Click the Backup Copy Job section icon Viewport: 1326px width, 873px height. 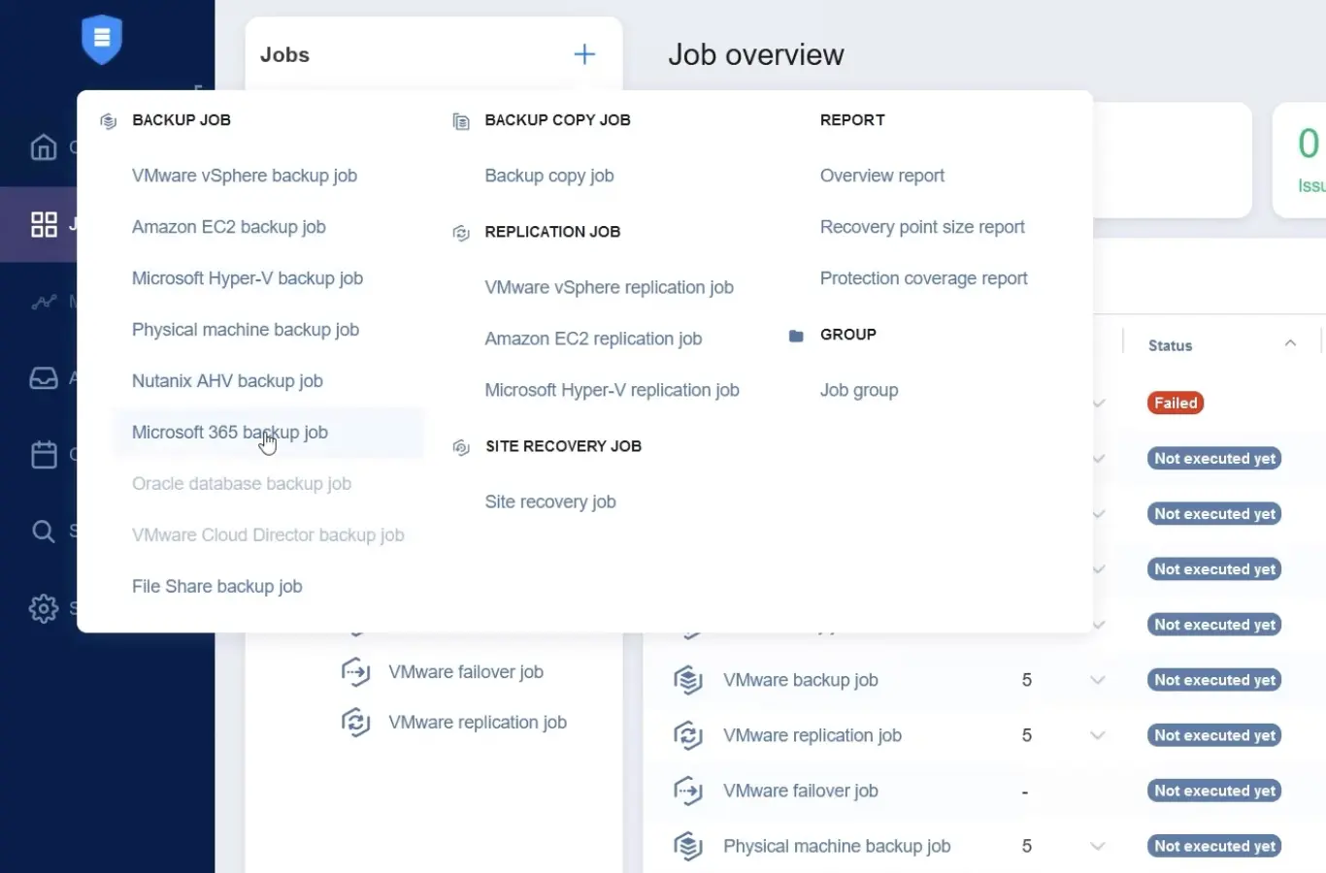pyautogui.click(x=461, y=121)
